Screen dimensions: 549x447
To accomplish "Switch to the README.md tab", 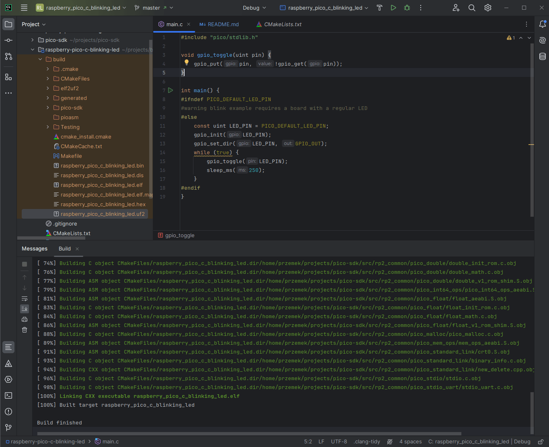I will pyautogui.click(x=219, y=24).
